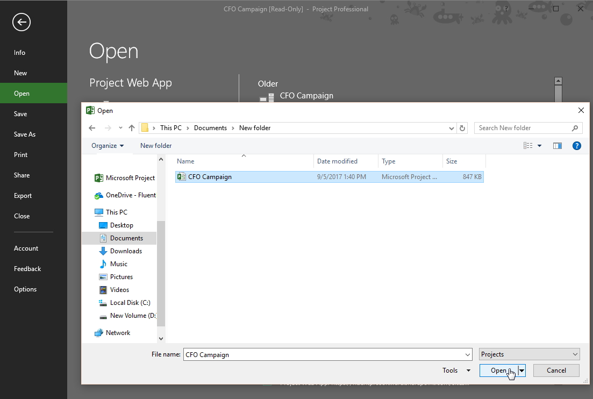Viewport: 593px width, 399px height.
Task: Go back in the Open dialog
Action: [92, 128]
